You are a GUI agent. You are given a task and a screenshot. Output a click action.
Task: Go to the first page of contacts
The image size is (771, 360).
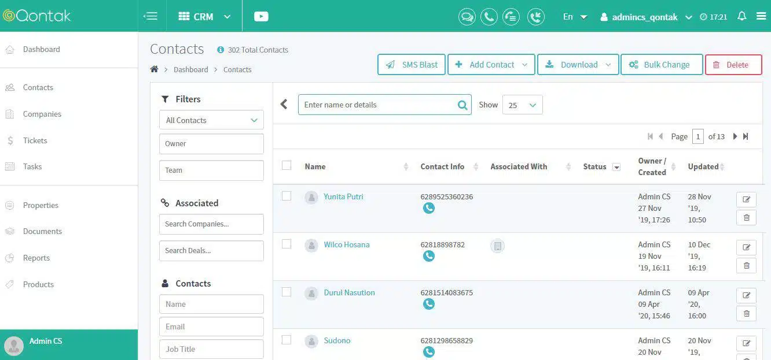click(650, 136)
